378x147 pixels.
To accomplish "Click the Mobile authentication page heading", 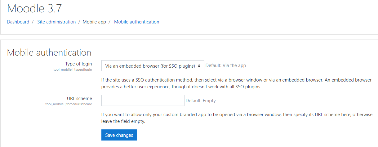I will 49,52.
